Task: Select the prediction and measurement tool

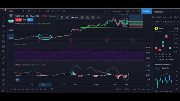Action: [3, 46]
